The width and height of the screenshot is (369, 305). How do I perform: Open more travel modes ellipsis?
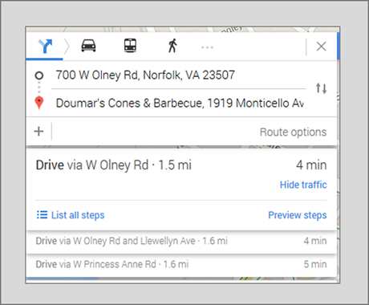pyautogui.click(x=207, y=47)
